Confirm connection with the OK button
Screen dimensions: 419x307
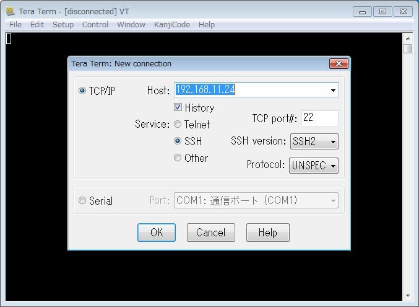point(157,233)
